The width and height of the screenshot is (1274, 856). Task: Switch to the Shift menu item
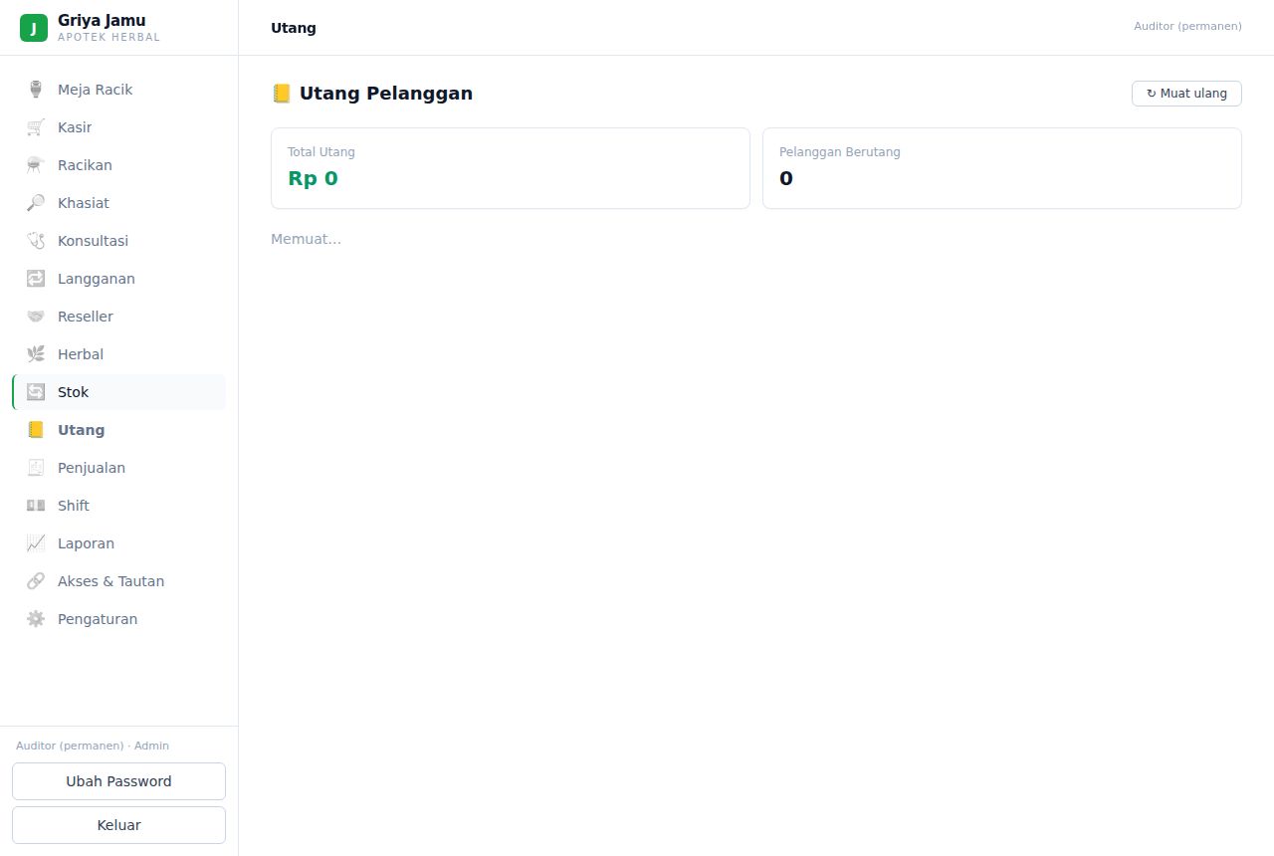pos(118,506)
